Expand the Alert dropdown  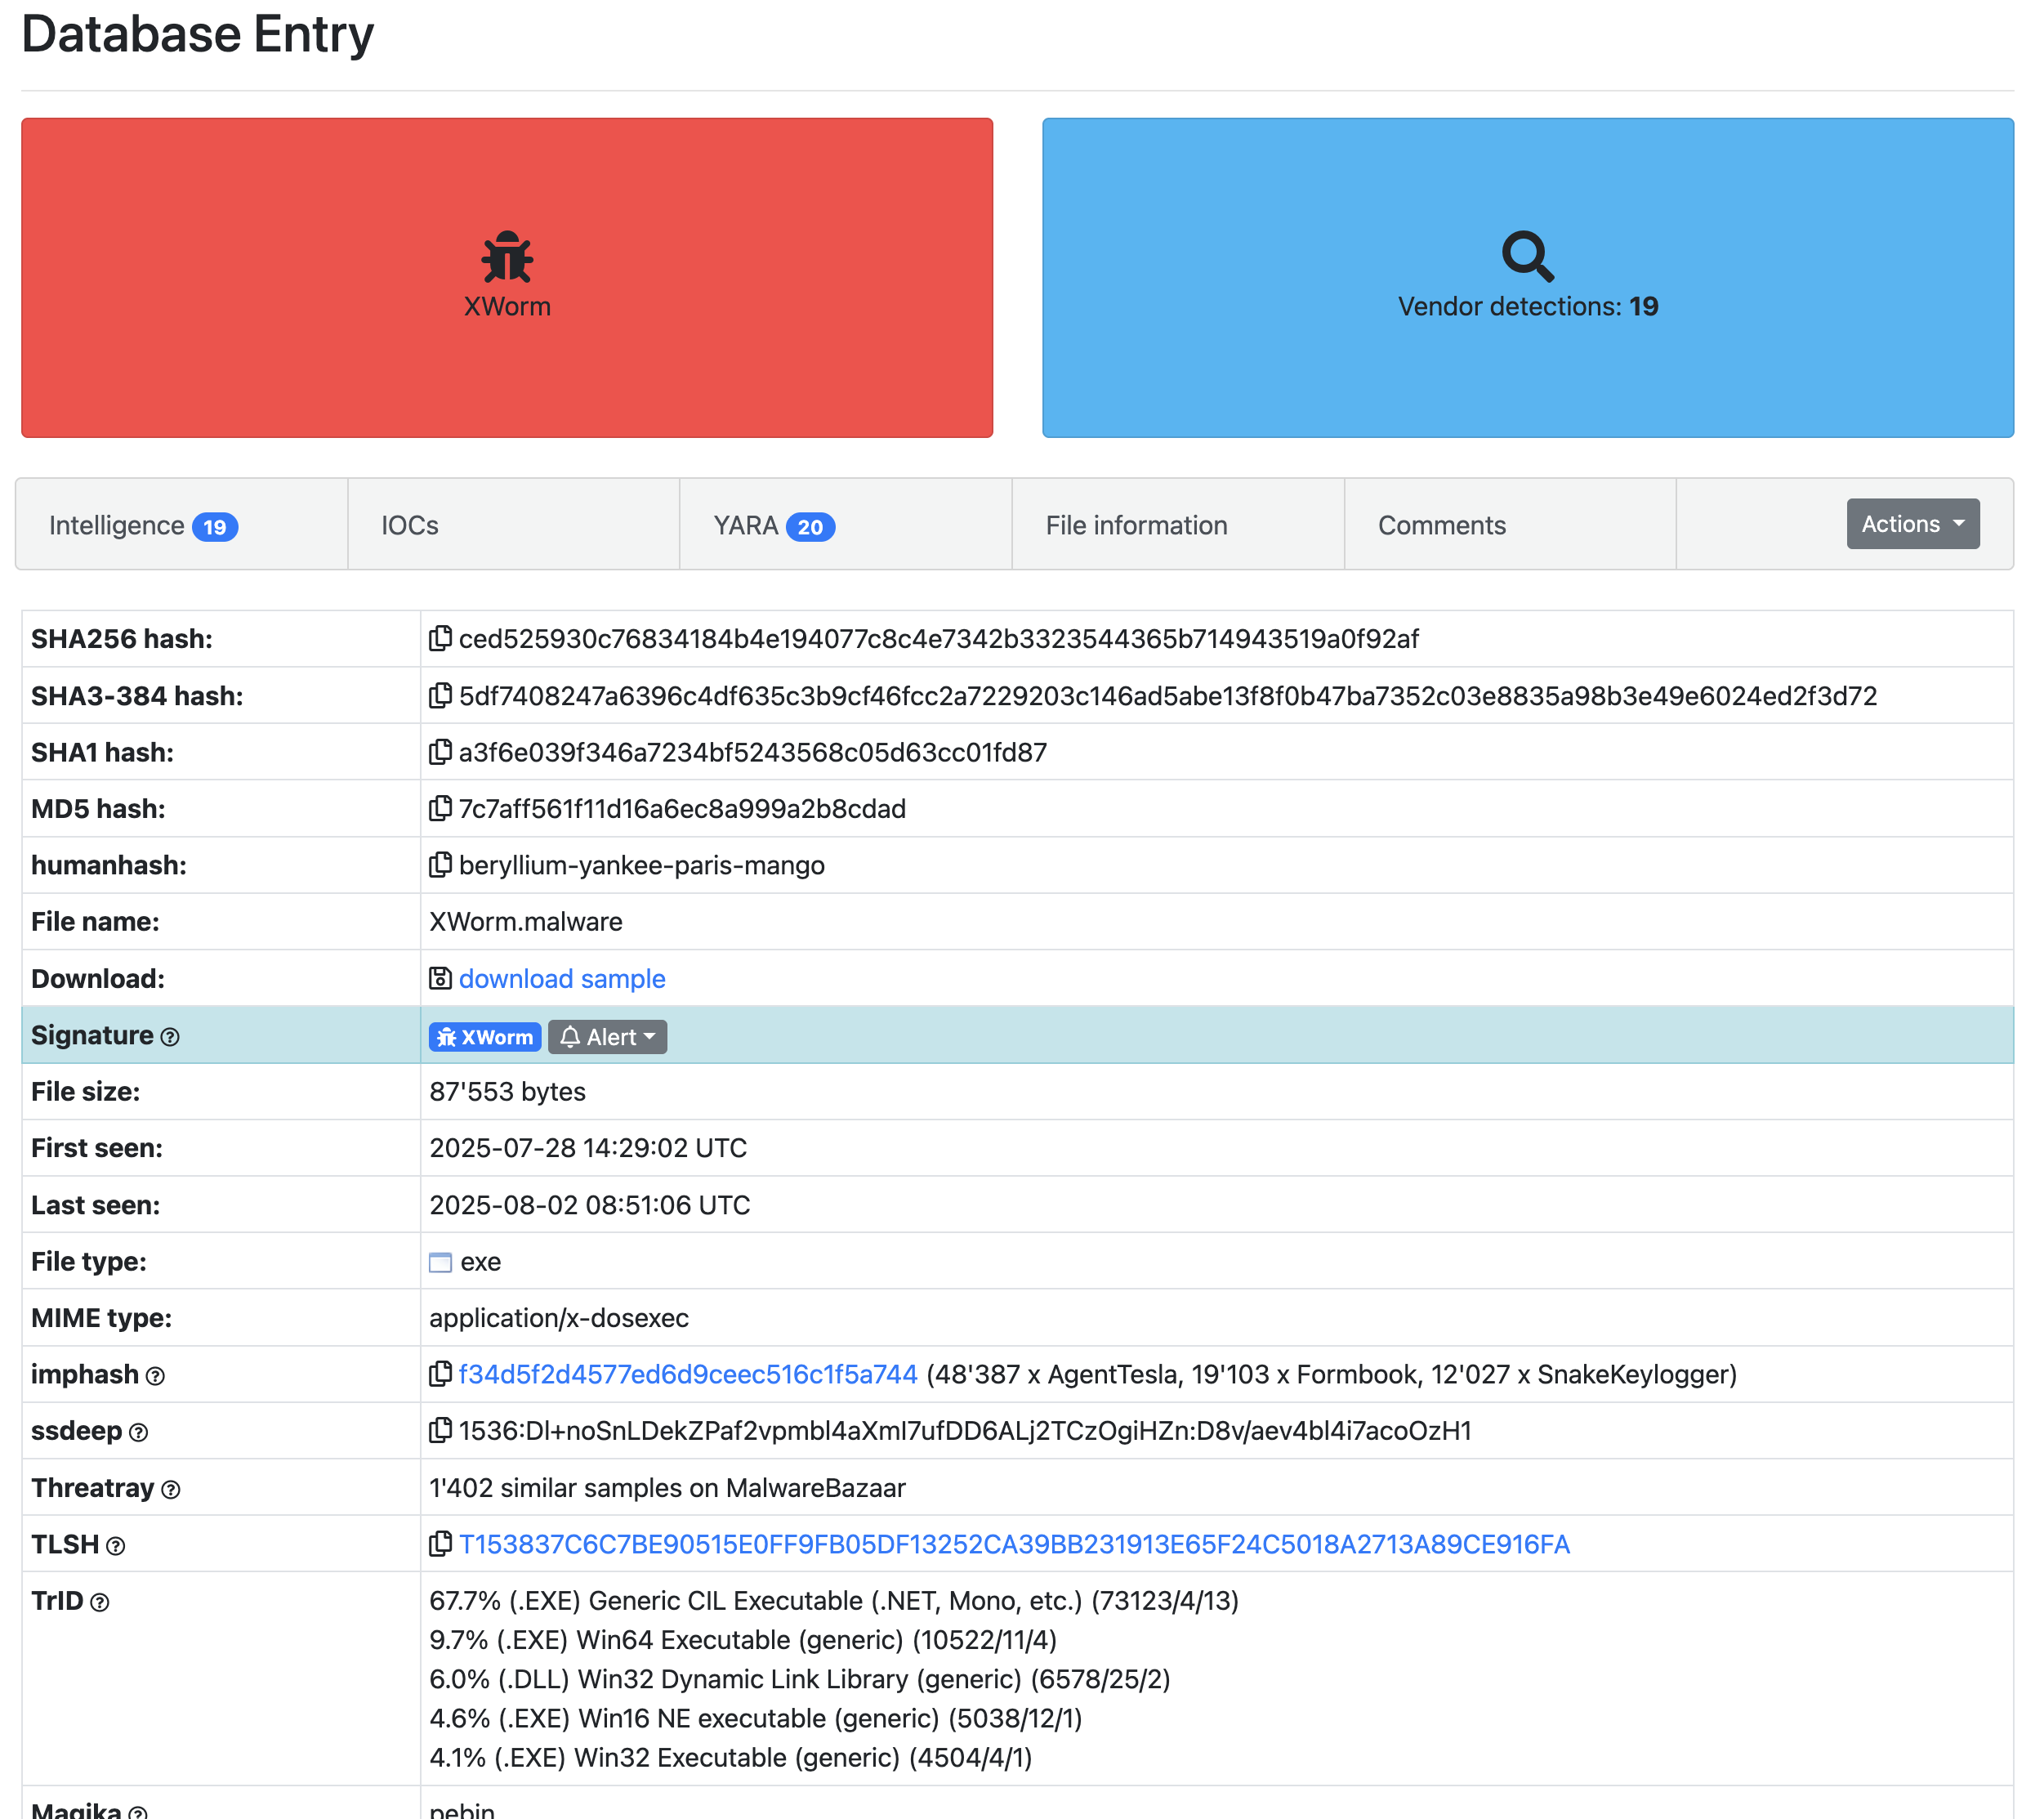point(607,1037)
